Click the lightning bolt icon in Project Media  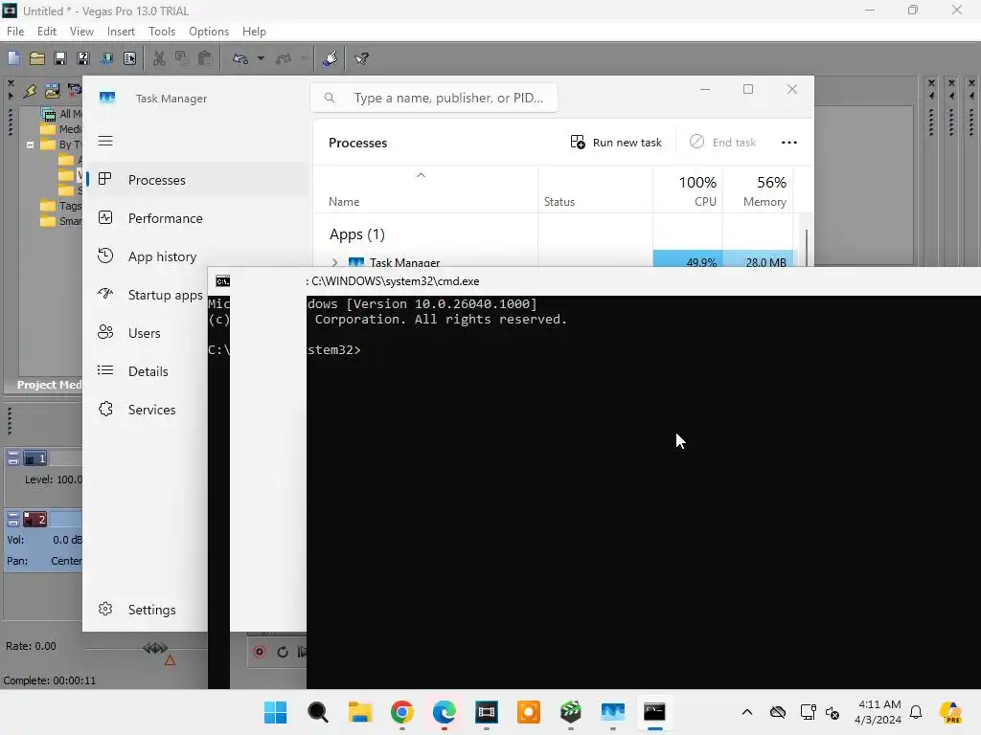pos(30,91)
